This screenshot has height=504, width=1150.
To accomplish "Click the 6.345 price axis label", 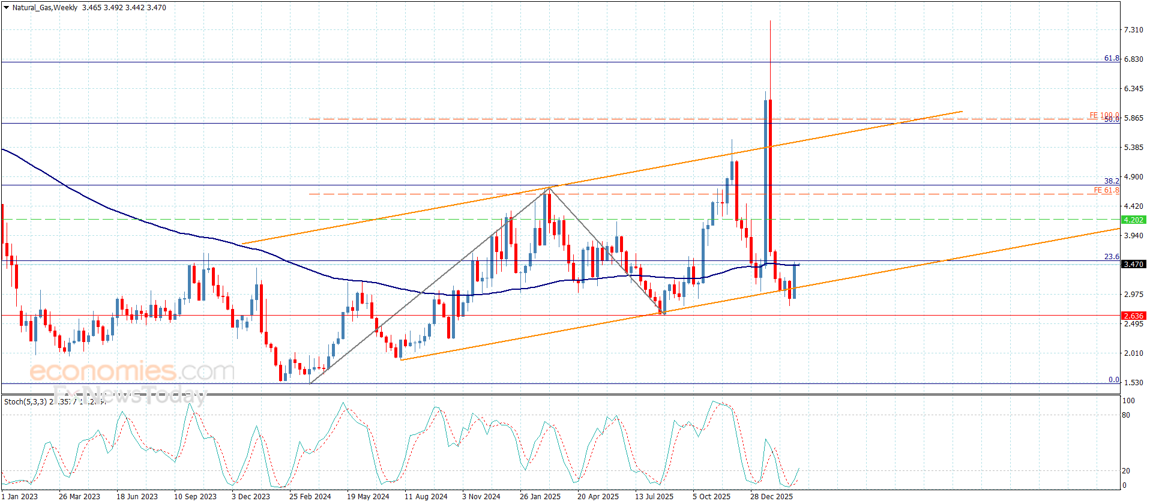I will pos(1133,89).
